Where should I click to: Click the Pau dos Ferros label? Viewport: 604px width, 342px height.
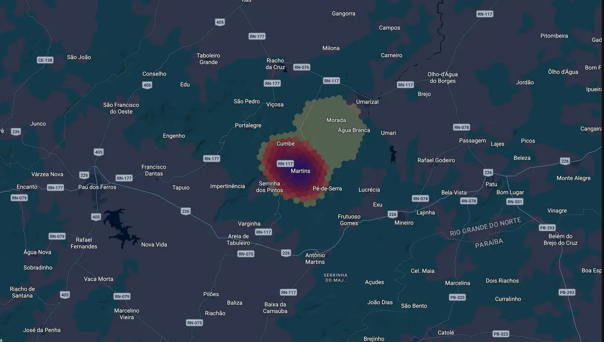97,187
